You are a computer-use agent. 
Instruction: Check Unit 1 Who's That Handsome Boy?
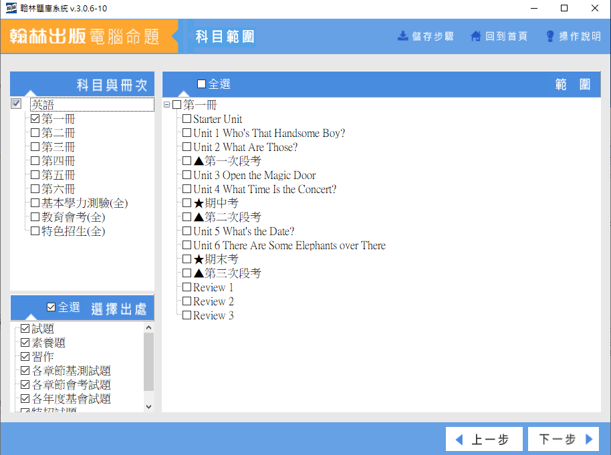click(187, 132)
